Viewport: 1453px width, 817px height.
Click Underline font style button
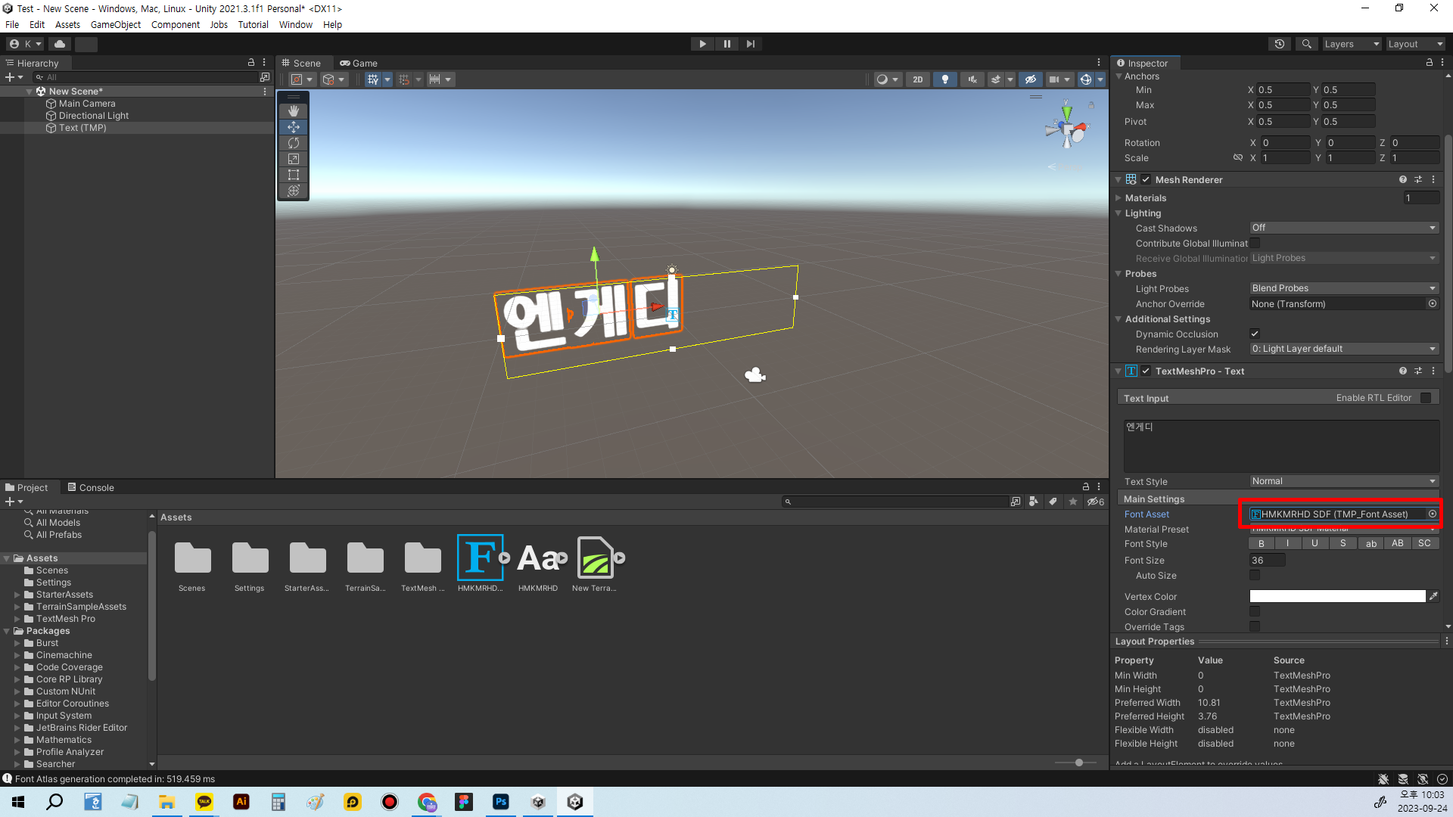tap(1315, 543)
